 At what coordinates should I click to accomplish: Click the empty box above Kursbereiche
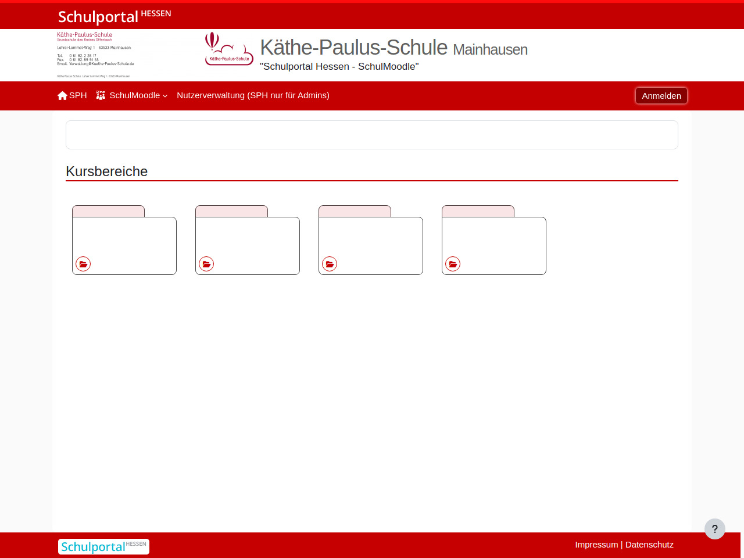[x=372, y=135]
